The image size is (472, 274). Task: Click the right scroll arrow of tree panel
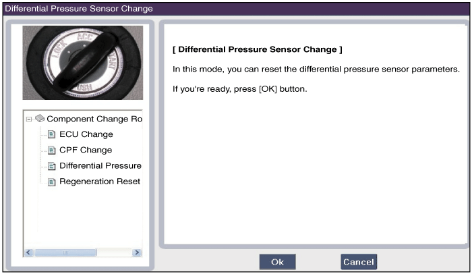137,252
